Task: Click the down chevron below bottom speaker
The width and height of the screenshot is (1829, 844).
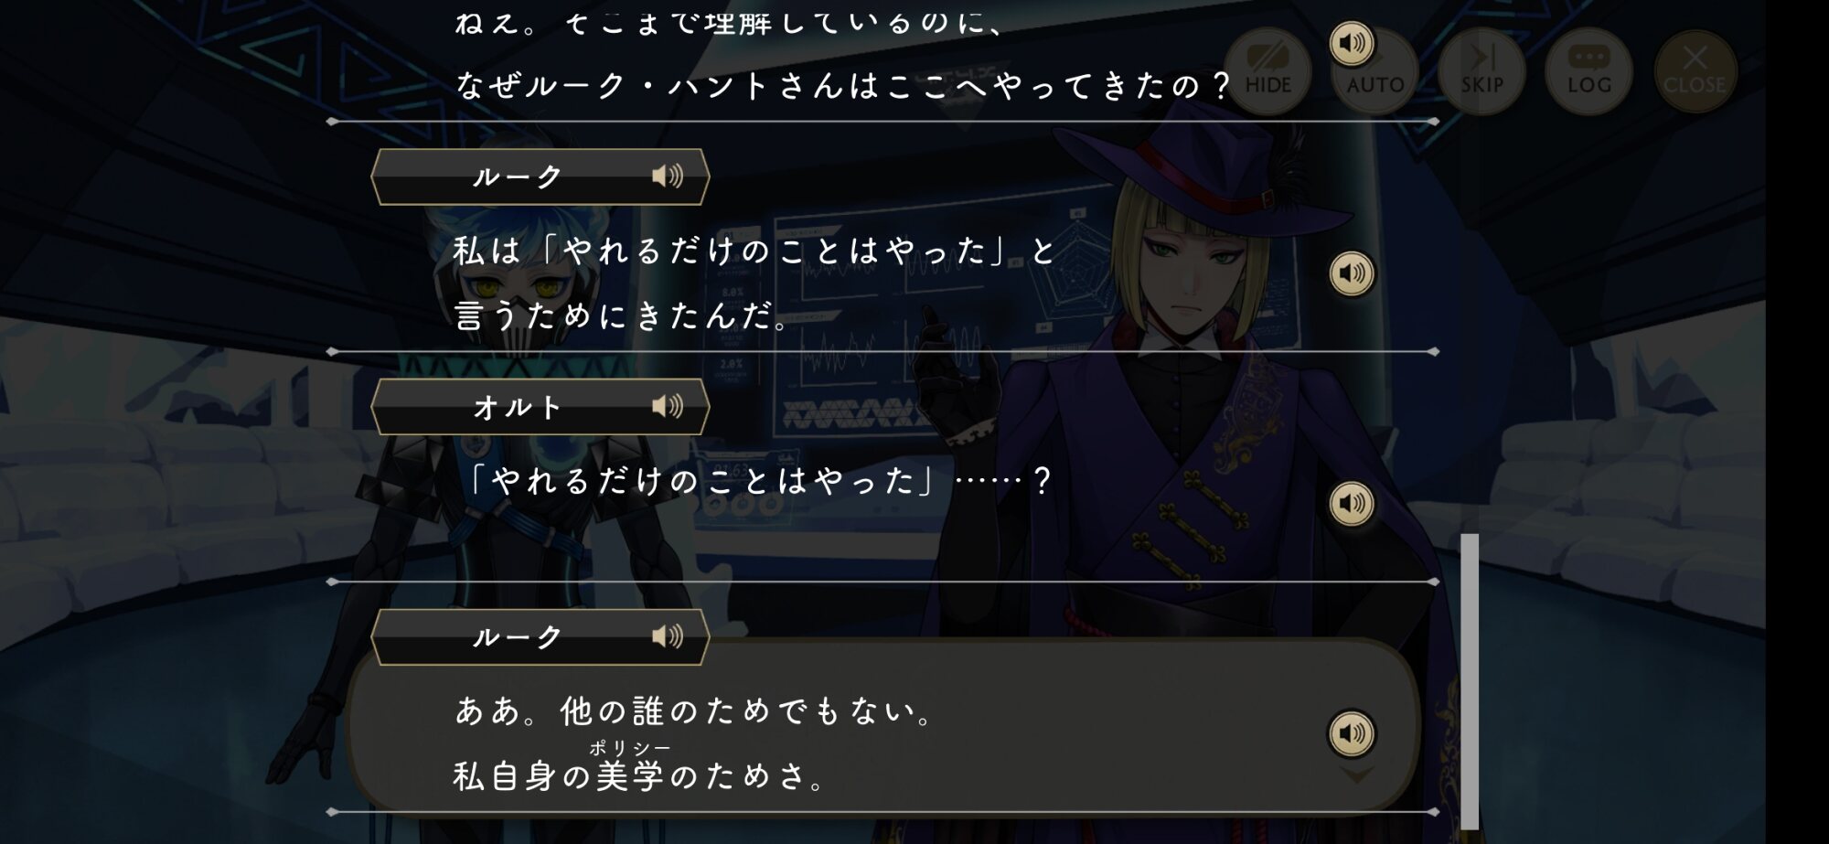Action: (x=1355, y=775)
